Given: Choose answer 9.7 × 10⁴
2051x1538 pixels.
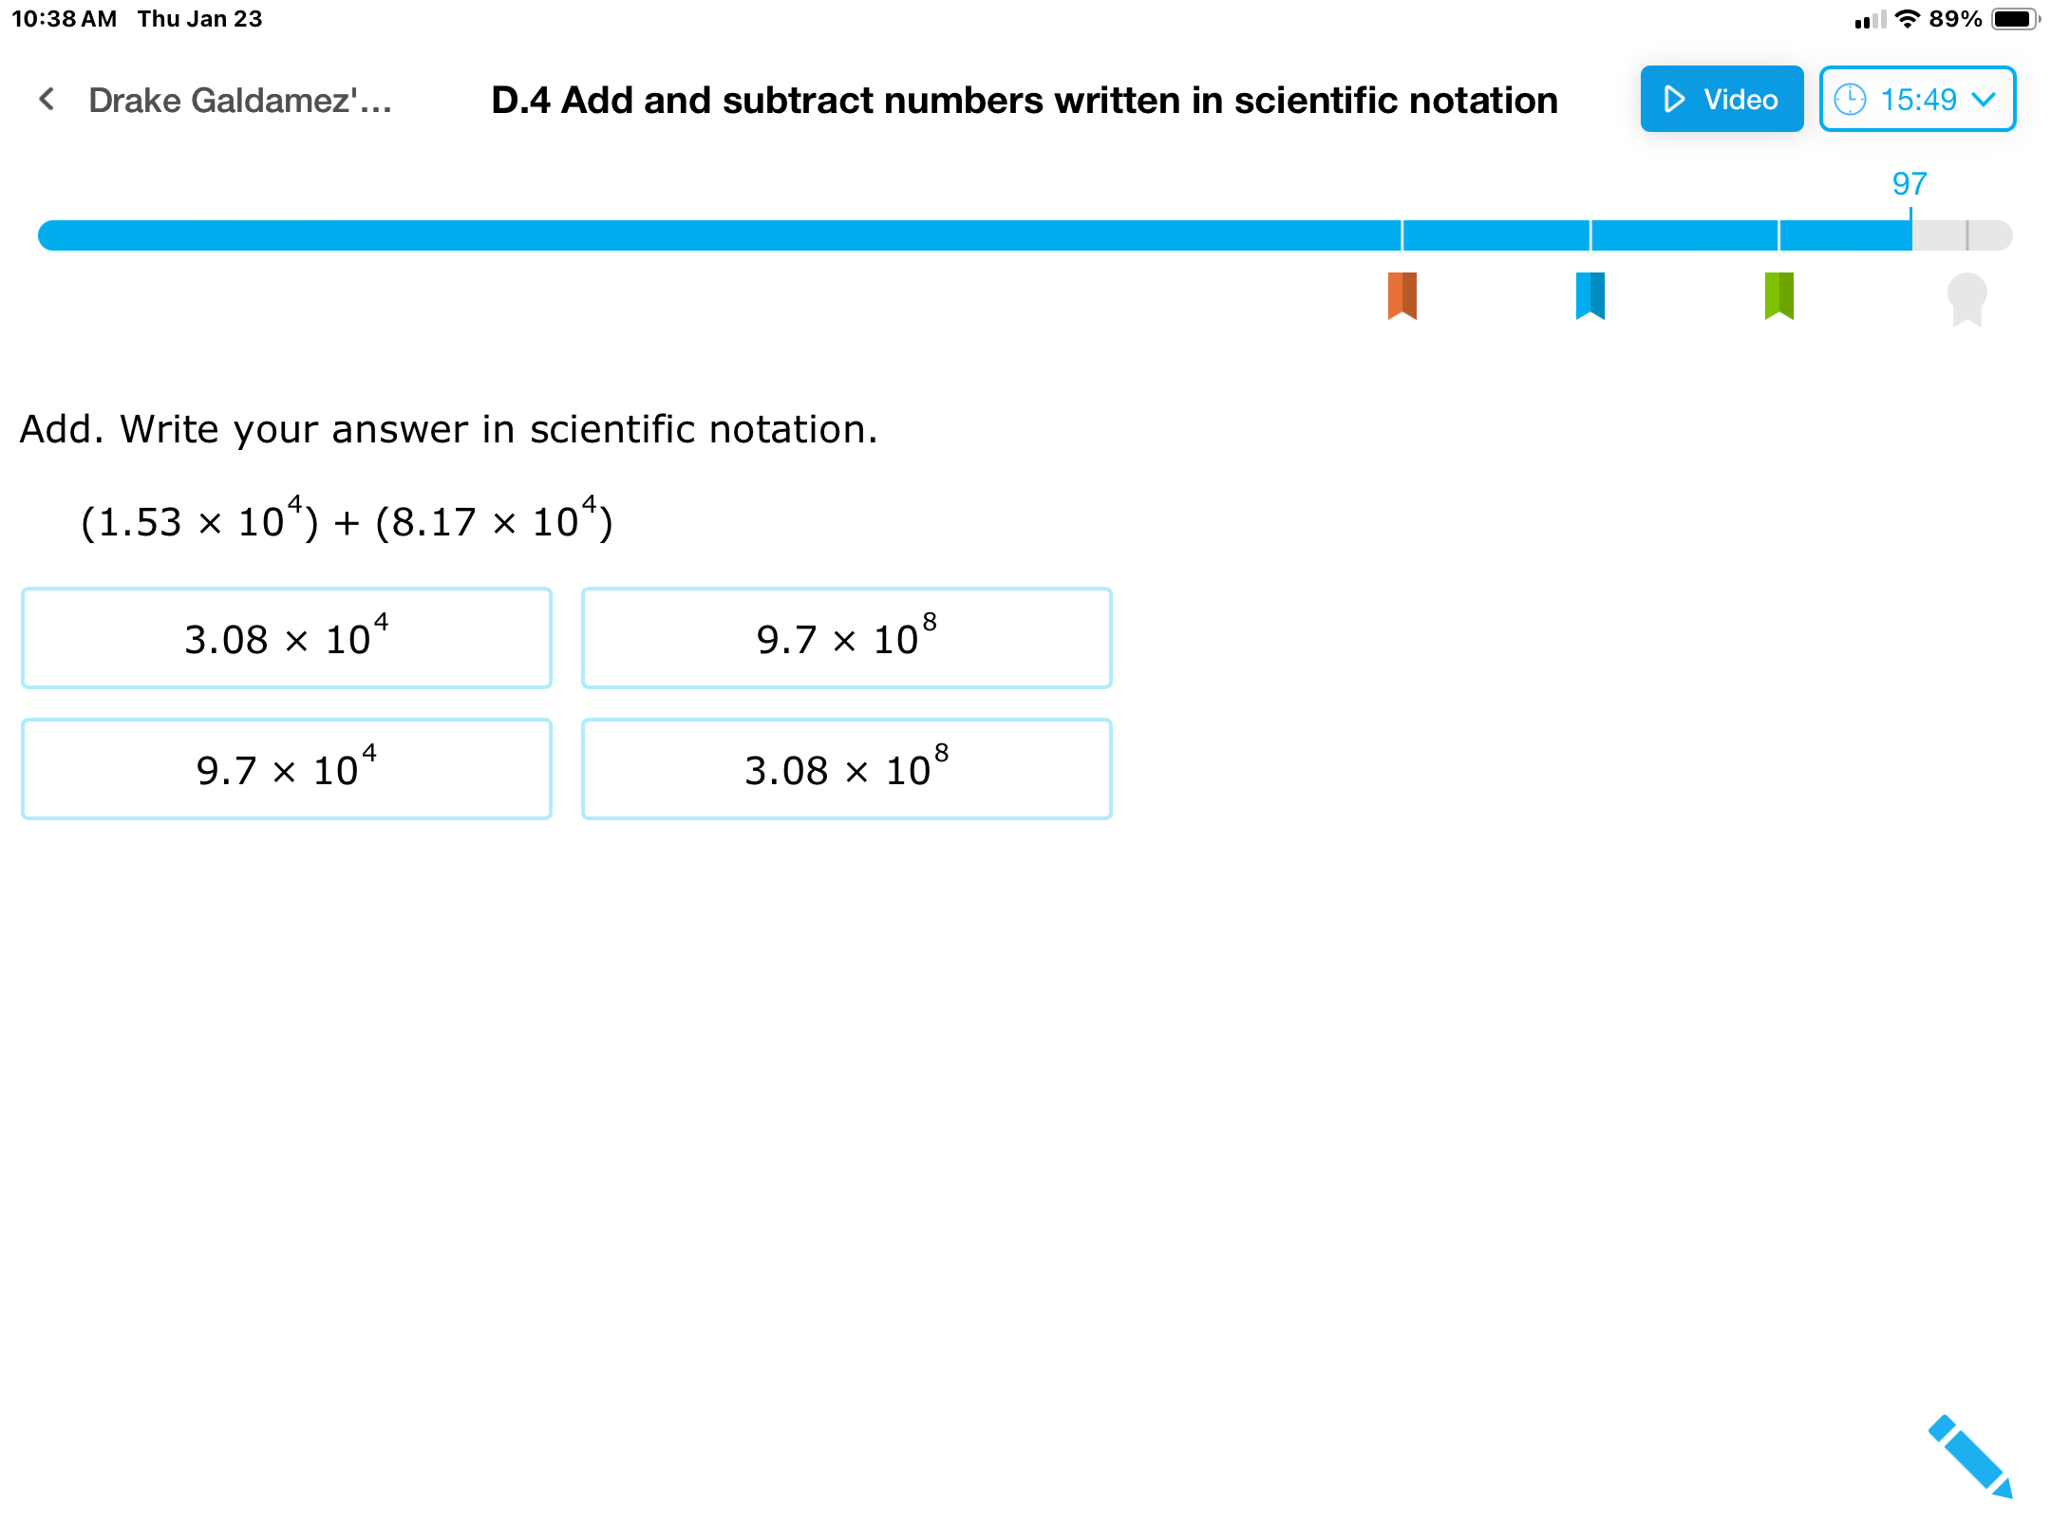Looking at the screenshot, I should click(x=287, y=769).
